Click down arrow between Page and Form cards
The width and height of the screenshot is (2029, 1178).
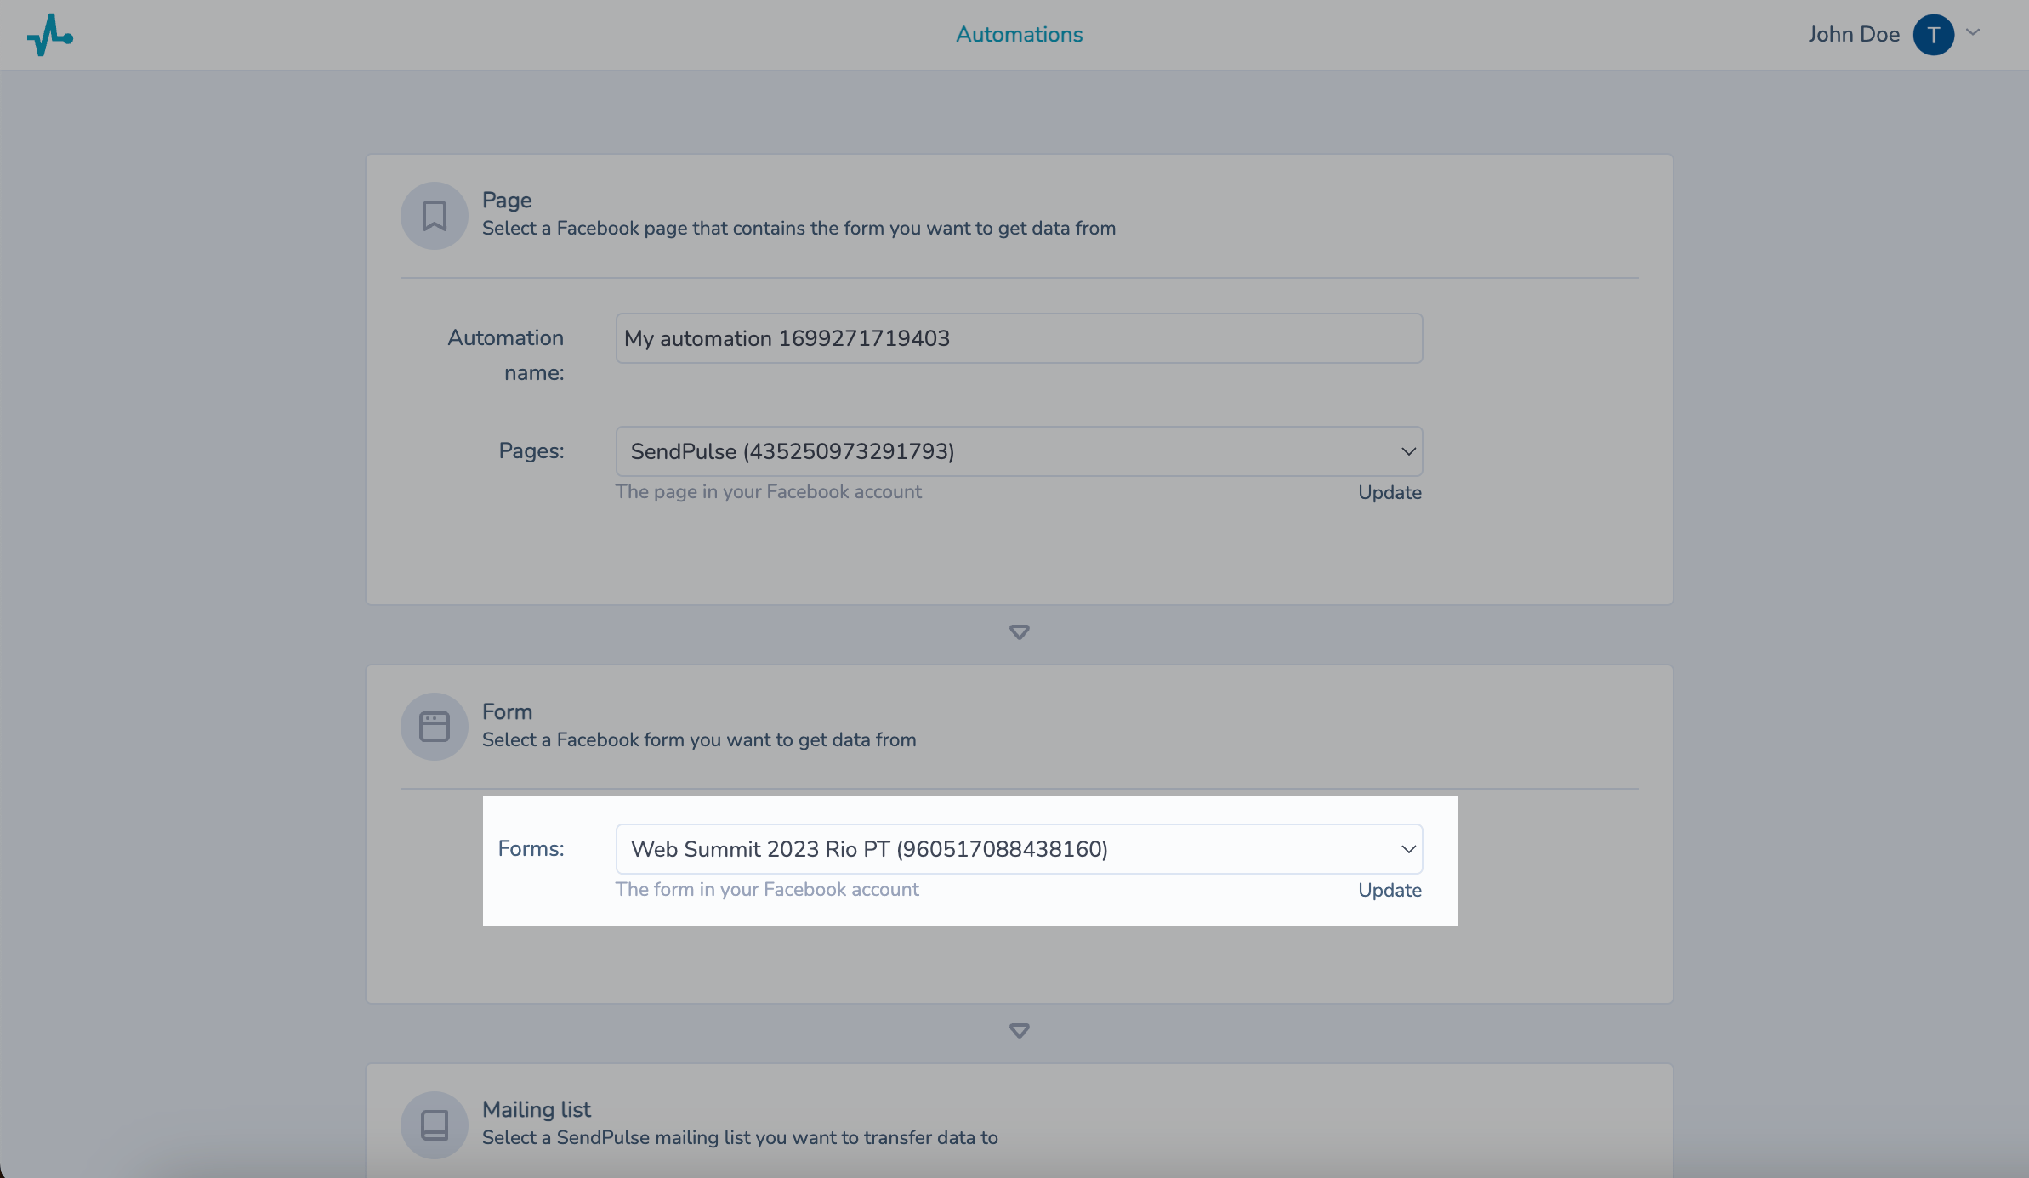pyautogui.click(x=1019, y=632)
